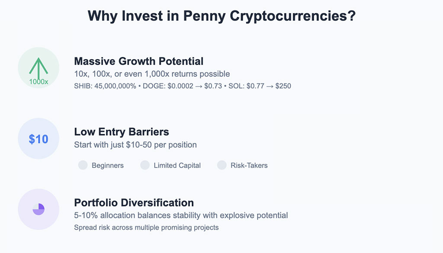443x253 pixels.
Task: Click the Beginners label
Action: tap(108, 165)
